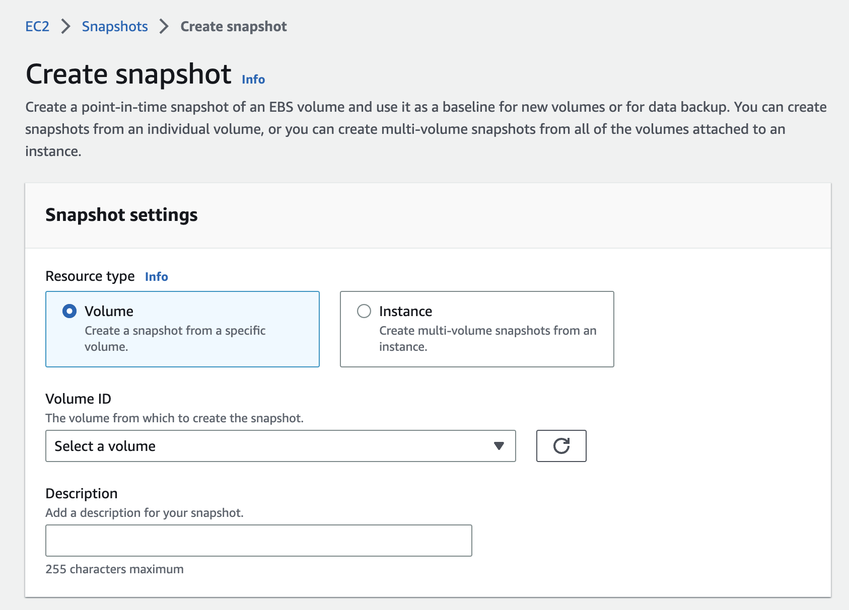Select the Instance radio button
The height and width of the screenshot is (610, 849).
(364, 311)
